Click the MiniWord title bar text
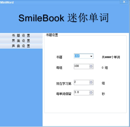This screenshot has width=130, height=127. pos(7,2)
